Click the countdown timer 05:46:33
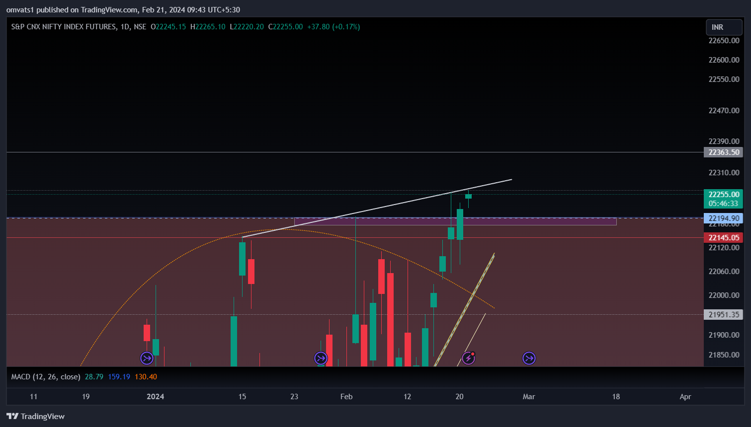The width and height of the screenshot is (751, 427). pyautogui.click(x=724, y=204)
